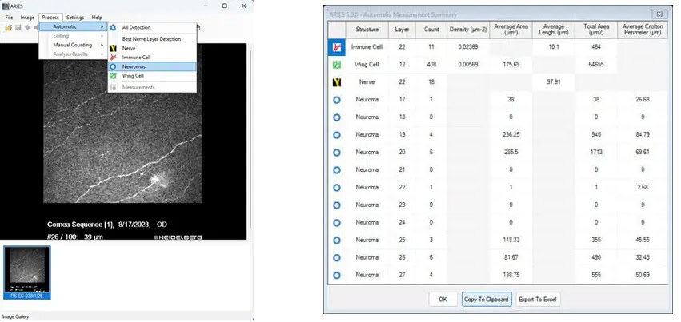
Task: Click average area cell 81.67
Action: pyautogui.click(x=511, y=257)
